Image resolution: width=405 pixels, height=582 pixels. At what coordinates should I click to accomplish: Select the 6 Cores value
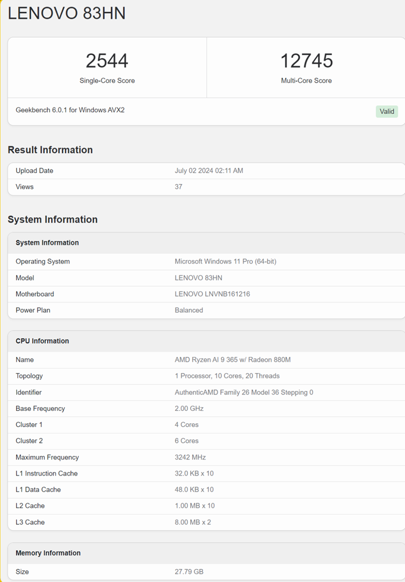(187, 441)
